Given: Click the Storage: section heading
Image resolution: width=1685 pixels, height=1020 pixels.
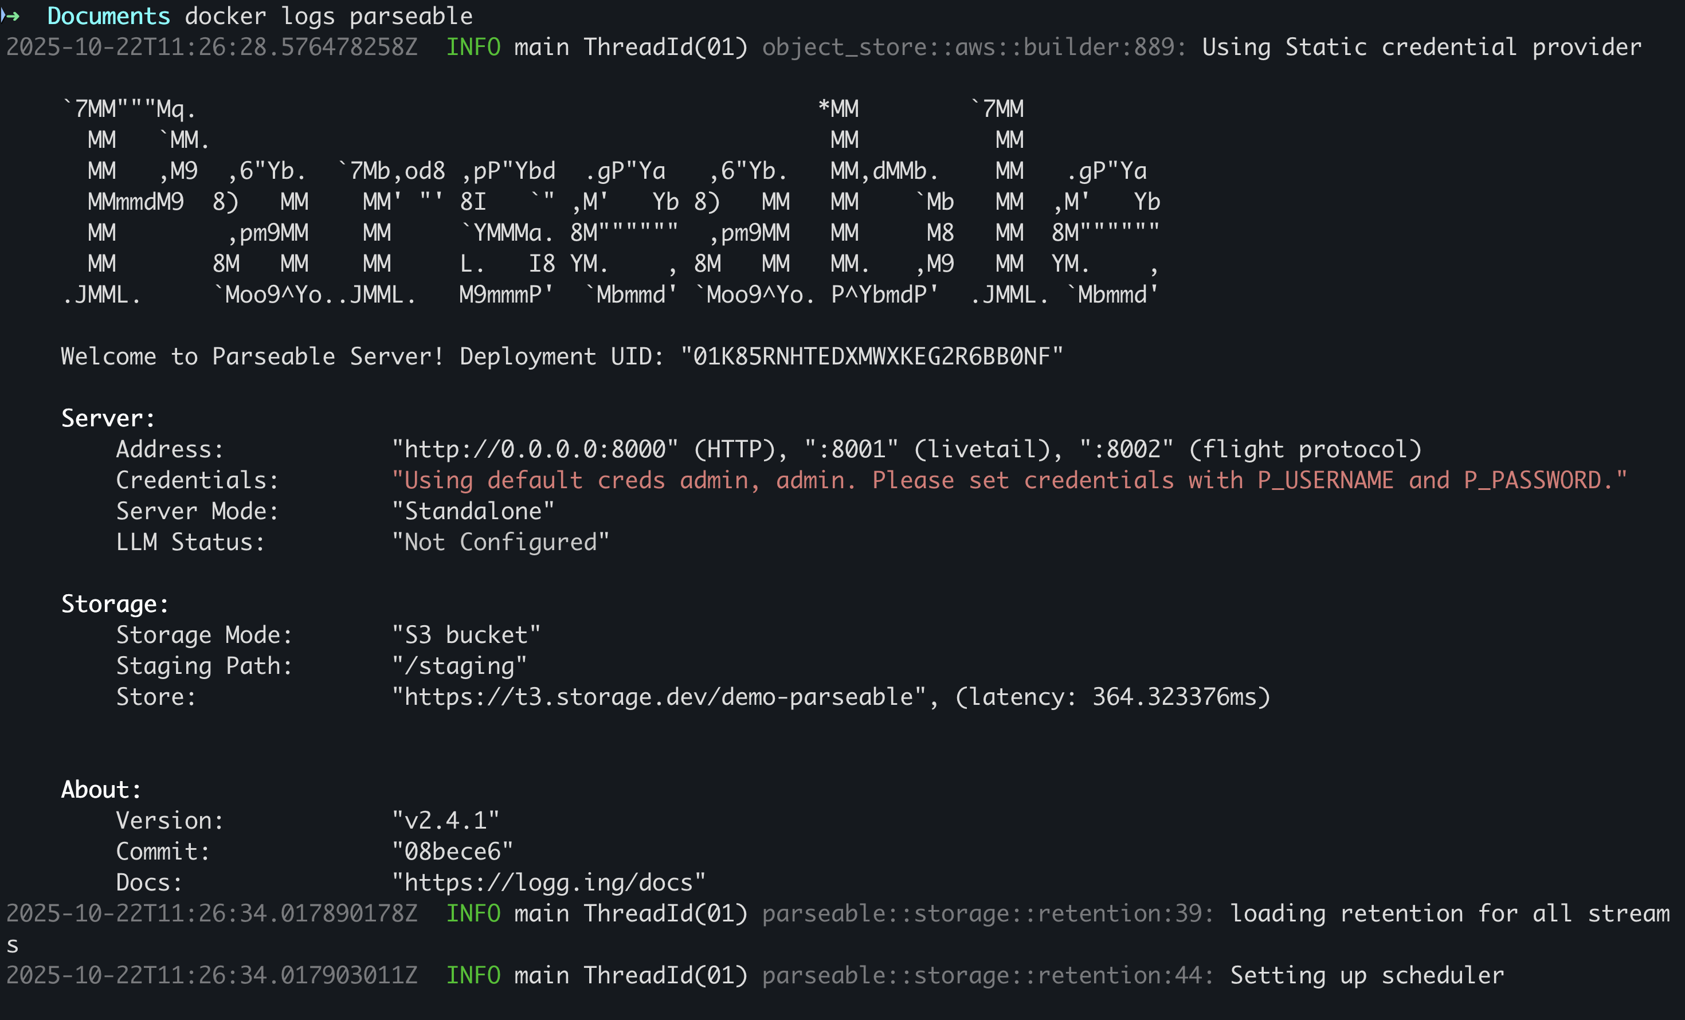Looking at the screenshot, I should coord(115,605).
